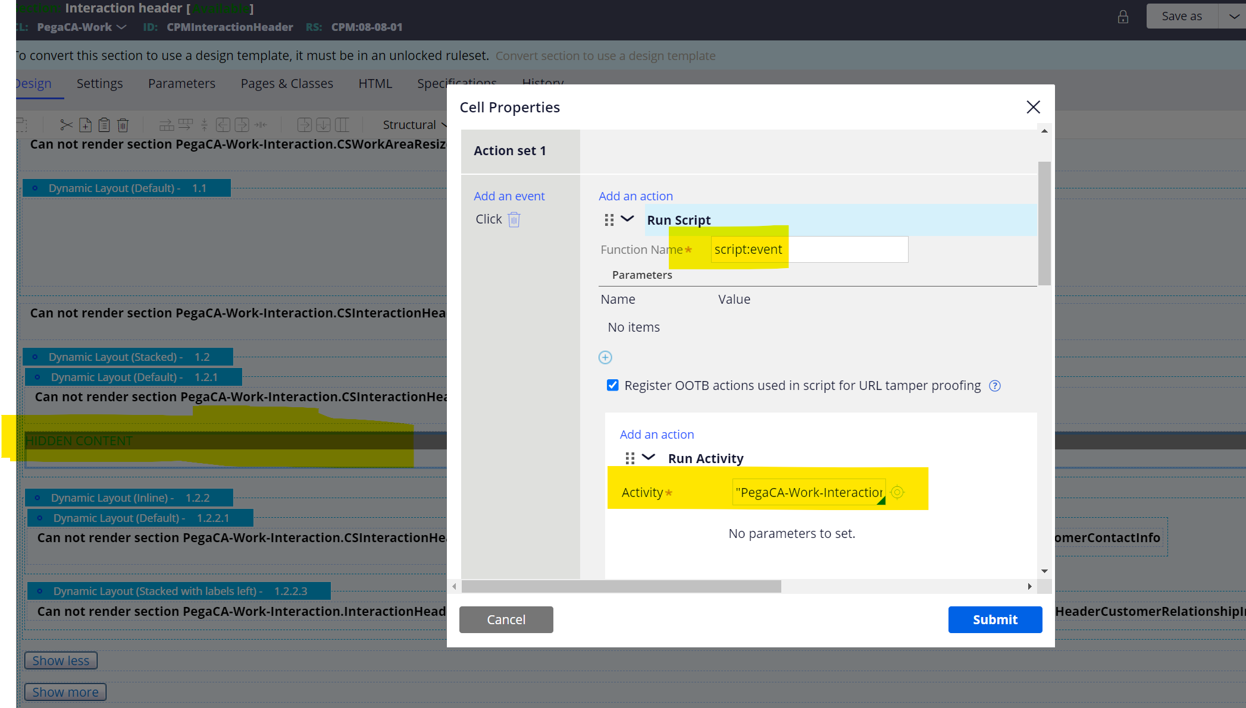Click the Run Script collapse chevron

[627, 220]
